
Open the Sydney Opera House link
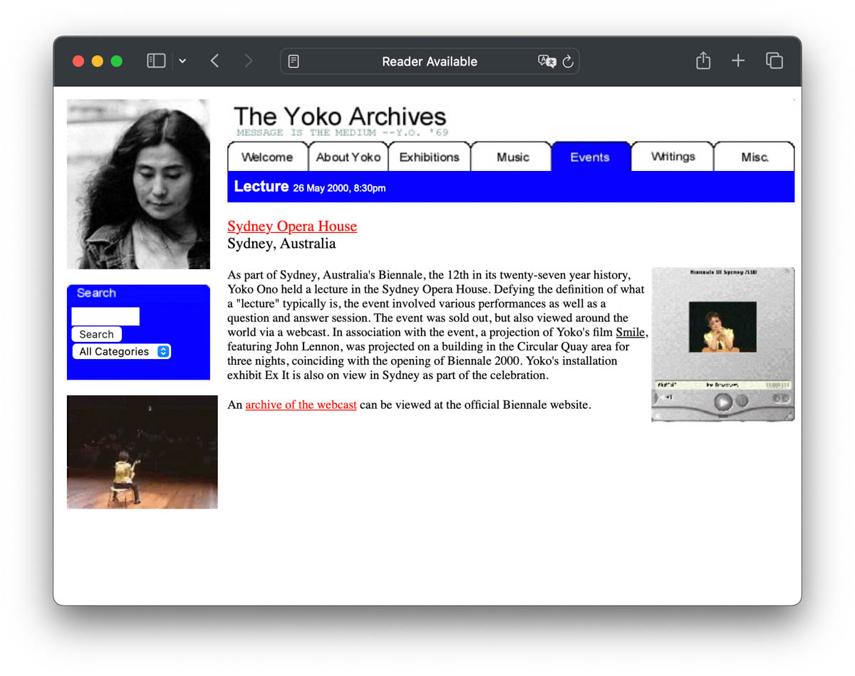tap(291, 226)
